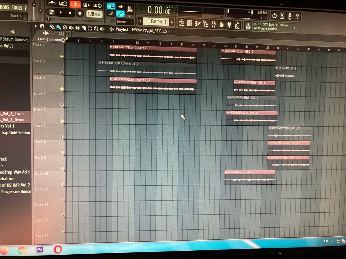Viewport: 346px width, 259px height.
Task: Open audio editor scissors icon
Action: pos(282,16)
